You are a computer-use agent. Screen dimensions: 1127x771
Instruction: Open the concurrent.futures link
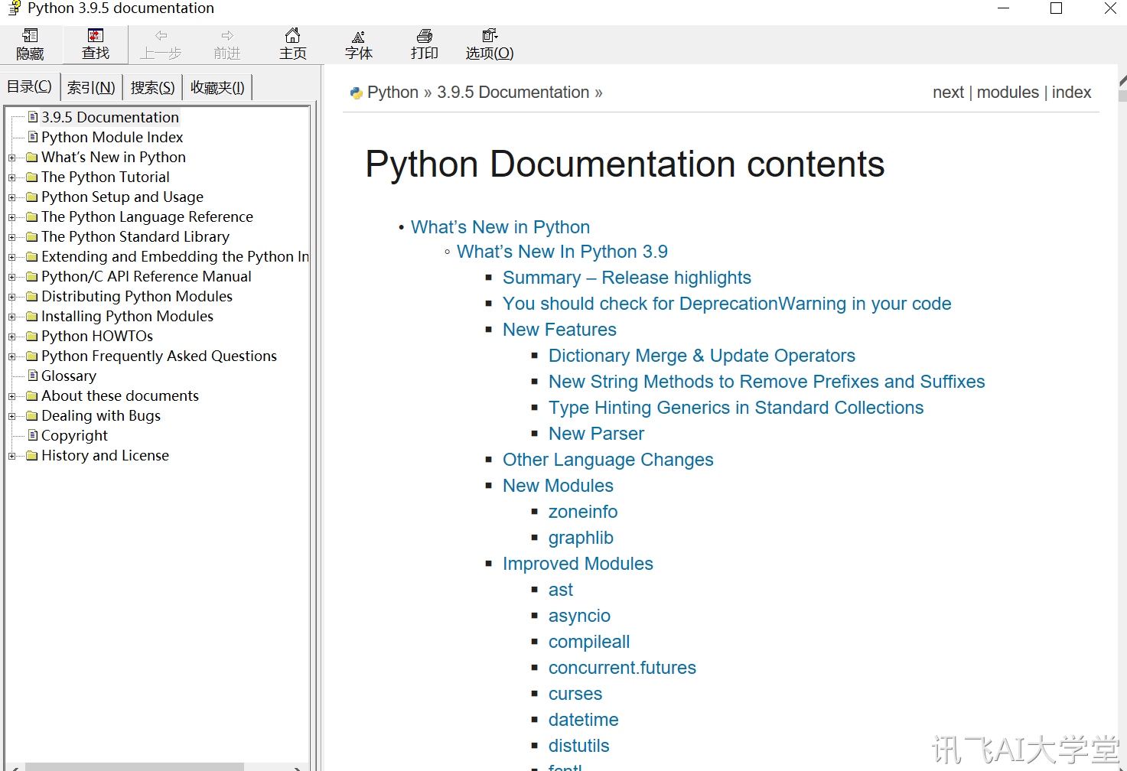[x=622, y=668]
